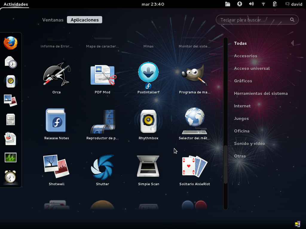Switch to the Ventanas tab
The width and height of the screenshot is (306, 229).
[53, 20]
